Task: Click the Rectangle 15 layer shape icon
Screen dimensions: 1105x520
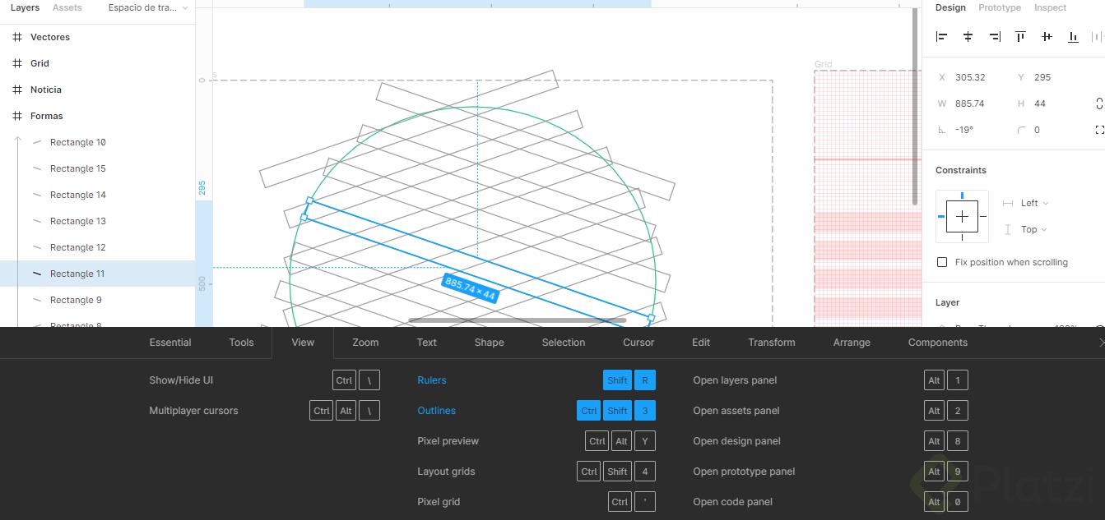Action: point(37,168)
